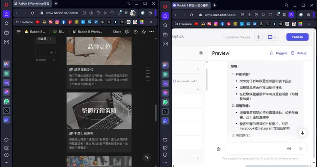The width and height of the screenshot is (317, 167).
Task: Click plus below Automatic call in Coze
Action: tap(198, 89)
